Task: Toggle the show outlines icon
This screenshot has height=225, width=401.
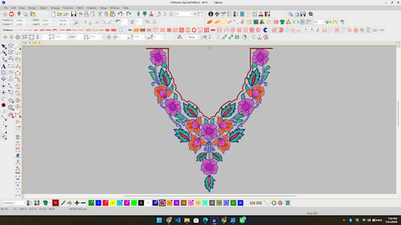Action: click(x=223, y=22)
